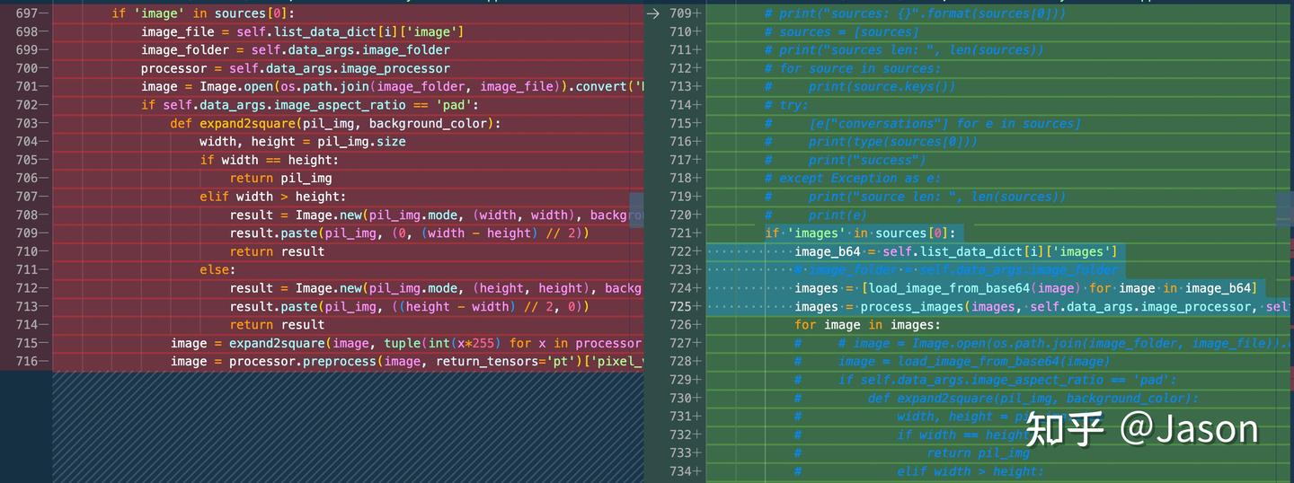Click the left pane scrollbar slider
The image size is (1294, 483).
point(636,210)
